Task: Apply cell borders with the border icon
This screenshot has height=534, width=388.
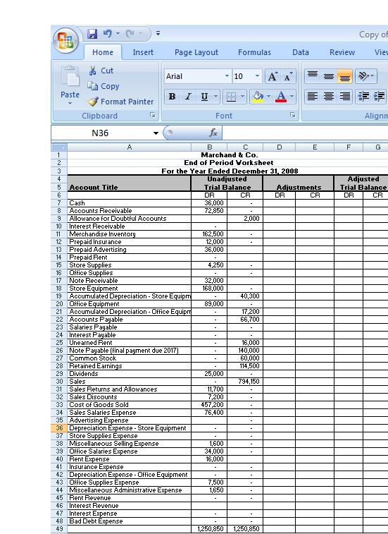Action: 231,97
